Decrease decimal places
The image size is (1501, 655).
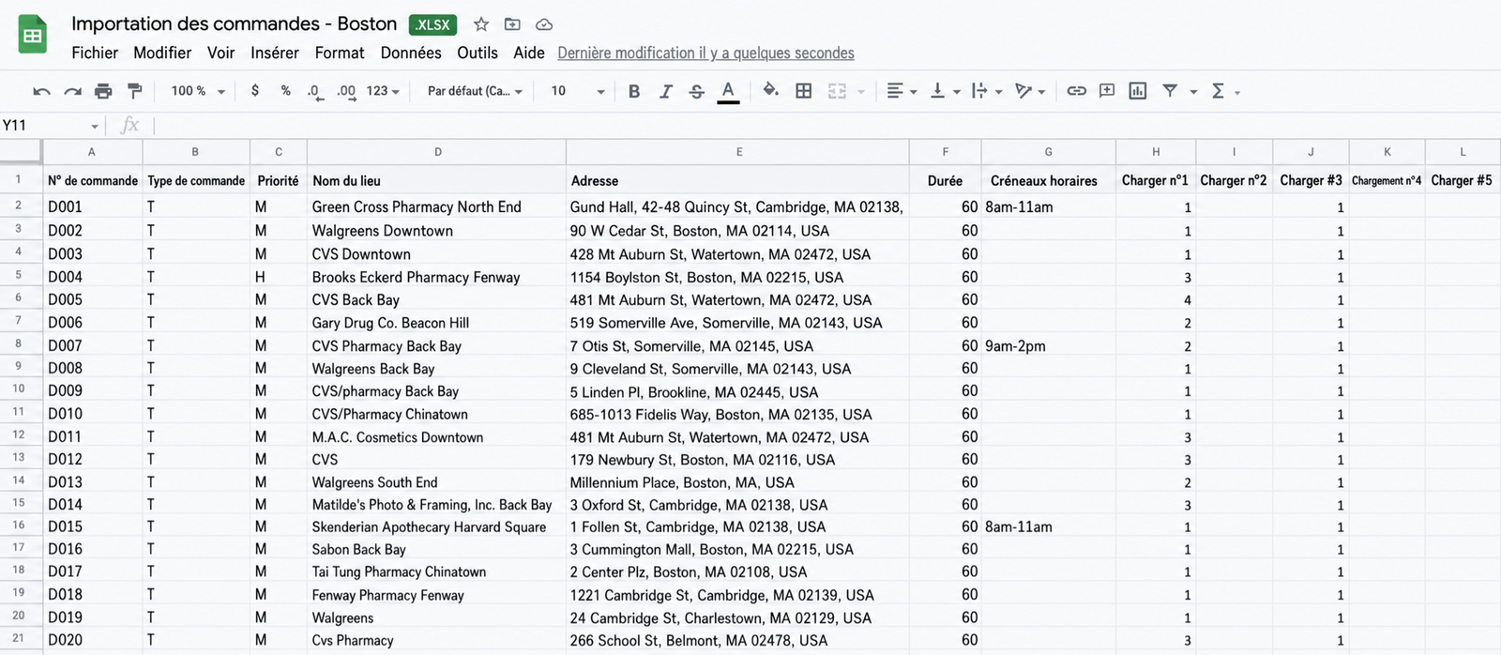[314, 91]
